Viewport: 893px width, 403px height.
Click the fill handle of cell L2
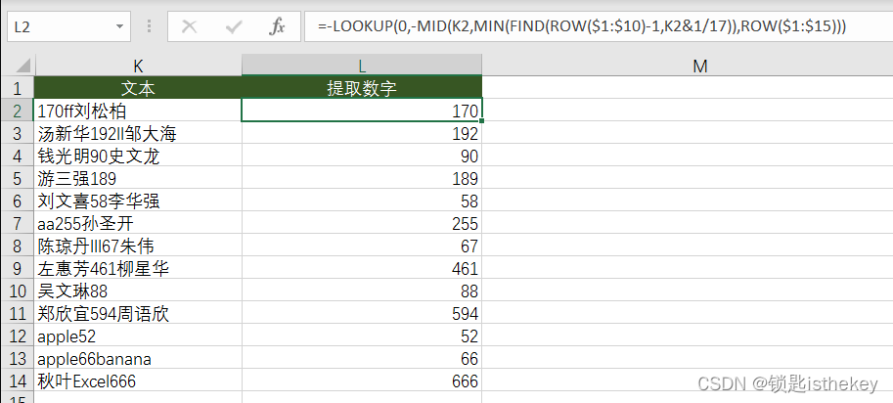coord(482,121)
